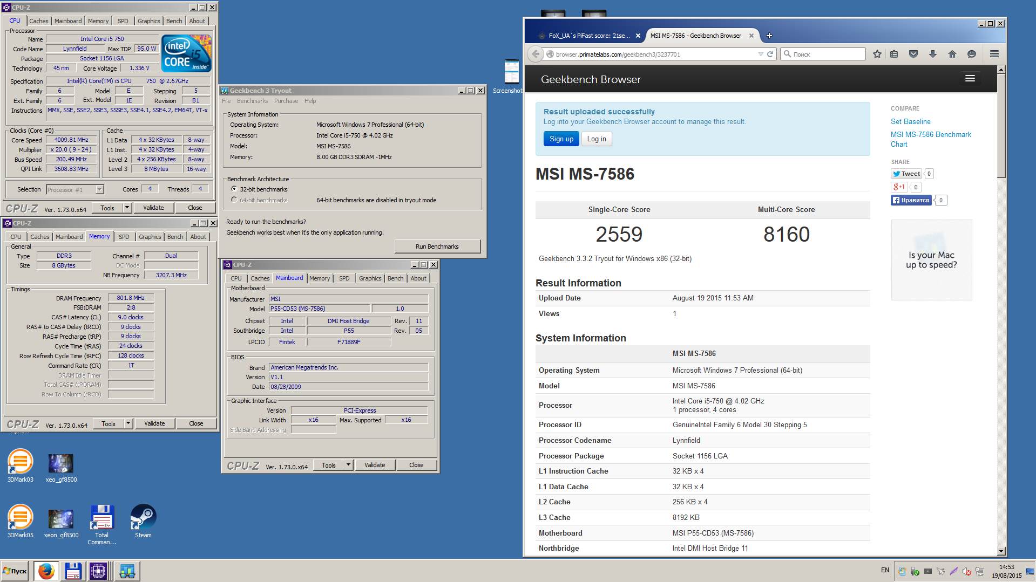Click Close in the CPU-Z Memory window
The width and height of the screenshot is (1036, 582).
click(196, 423)
